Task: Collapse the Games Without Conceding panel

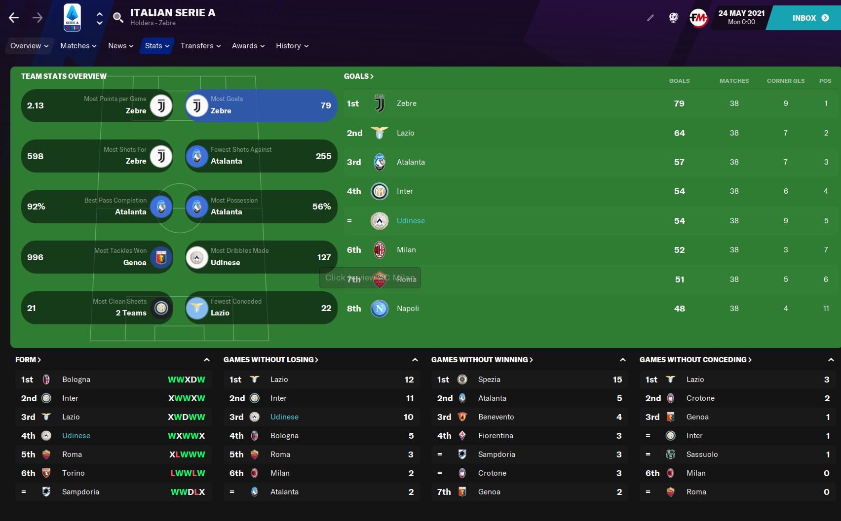Action: pyautogui.click(x=831, y=360)
